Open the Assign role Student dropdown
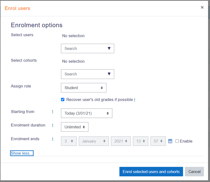Image resolution: width=210 pixels, height=182 pixels. [x=83, y=88]
